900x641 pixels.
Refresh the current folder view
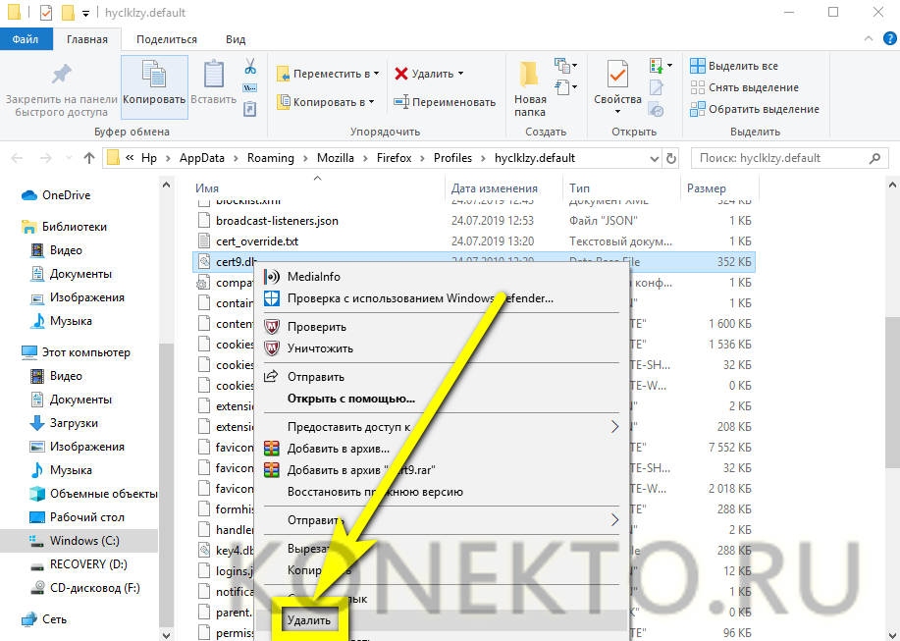(671, 158)
